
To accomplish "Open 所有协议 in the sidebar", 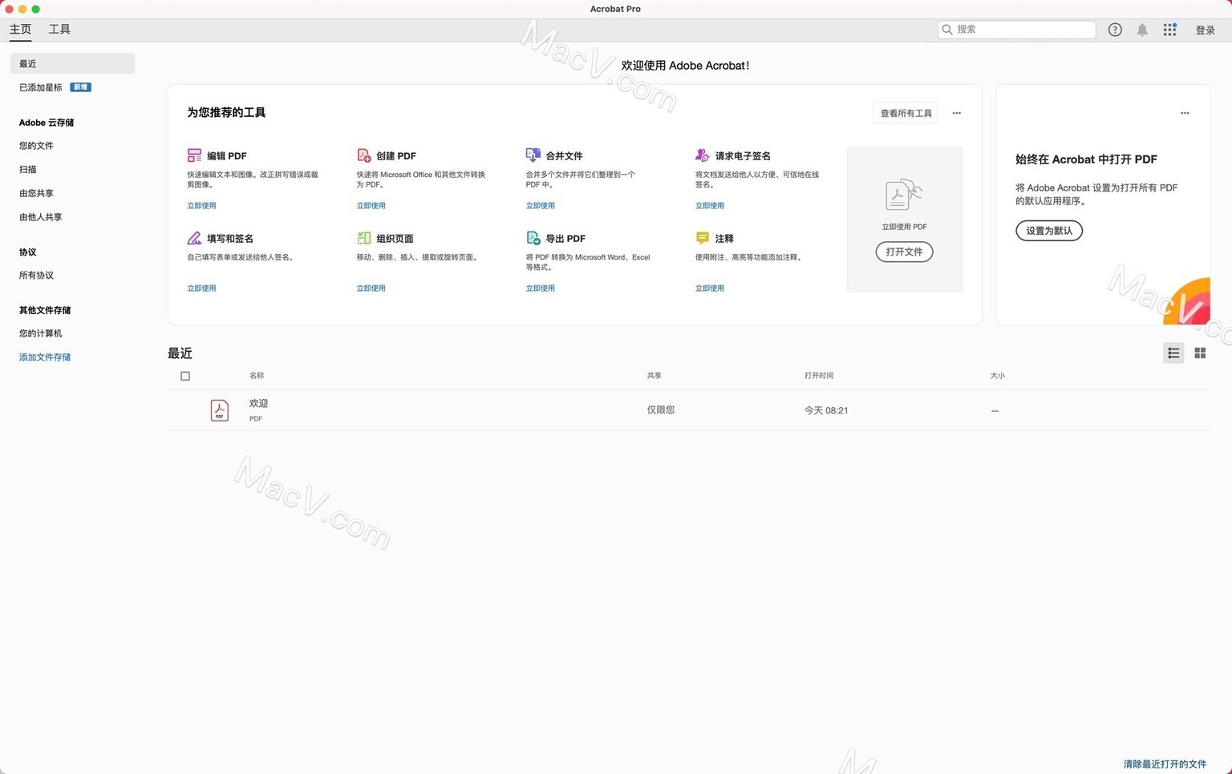I will click(x=36, y=276).
